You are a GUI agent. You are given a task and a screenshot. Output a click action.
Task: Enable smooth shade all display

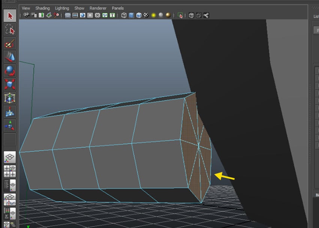(131, 15)
